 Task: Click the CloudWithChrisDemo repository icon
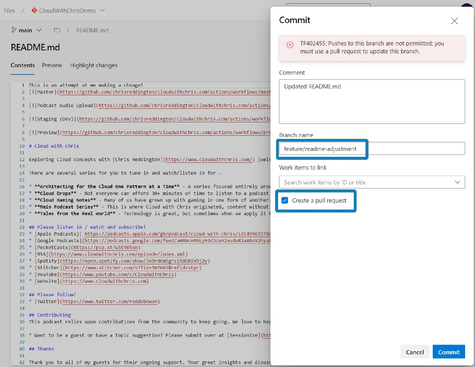34,11
